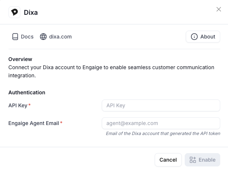Open the About text label
The width and height of the screenshot is (228, 172).
[x=208, y=37]
